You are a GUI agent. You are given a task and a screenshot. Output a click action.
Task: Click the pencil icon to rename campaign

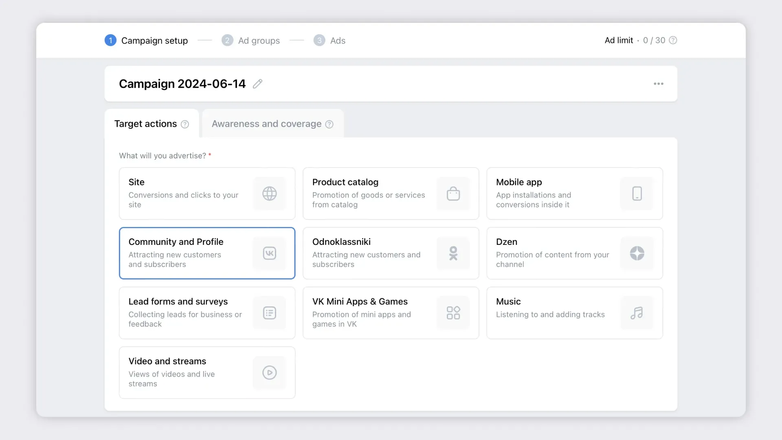[x=257, y=84]
